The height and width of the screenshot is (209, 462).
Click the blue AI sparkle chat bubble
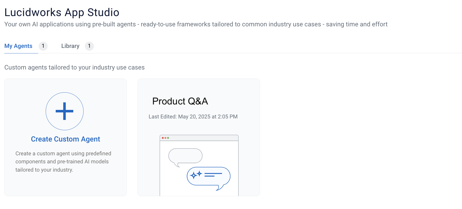click(209, 178)
